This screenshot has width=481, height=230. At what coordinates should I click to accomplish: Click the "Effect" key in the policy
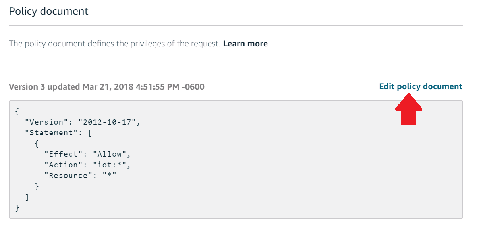tap(64, 154)
